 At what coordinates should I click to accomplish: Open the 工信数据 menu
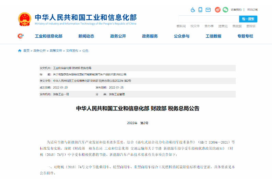click(214, 36)
